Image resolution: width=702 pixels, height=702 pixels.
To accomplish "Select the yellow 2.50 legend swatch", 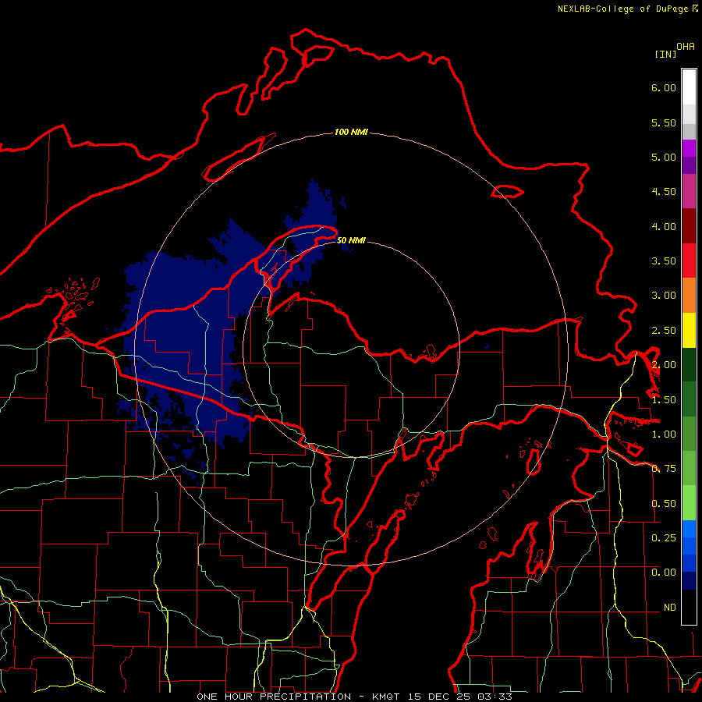I will (x=689, y=330).
